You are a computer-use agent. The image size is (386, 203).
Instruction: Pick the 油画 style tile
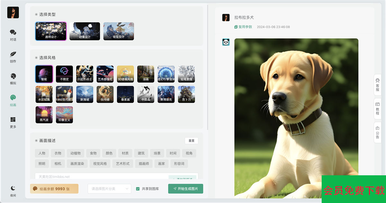[146, 74]
